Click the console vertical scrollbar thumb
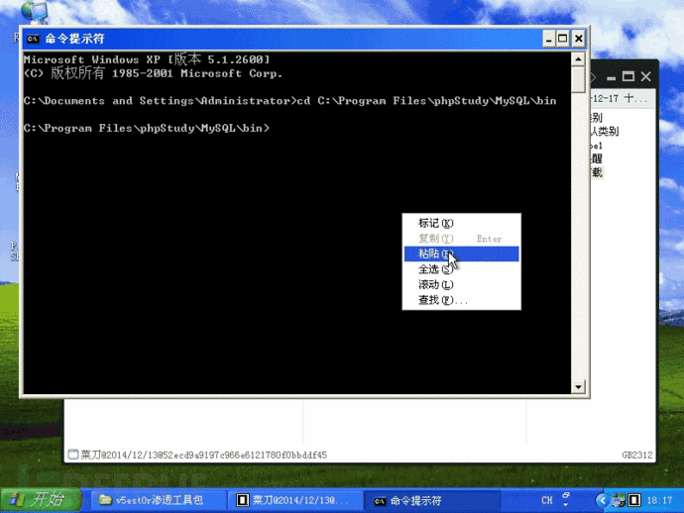This screenshot has height=513, width=684. click(578, 79)
